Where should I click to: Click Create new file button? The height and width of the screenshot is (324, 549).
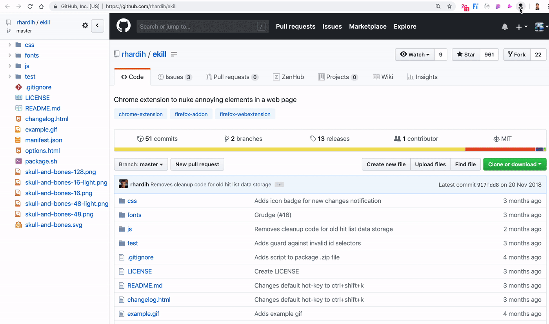(386, 164)
